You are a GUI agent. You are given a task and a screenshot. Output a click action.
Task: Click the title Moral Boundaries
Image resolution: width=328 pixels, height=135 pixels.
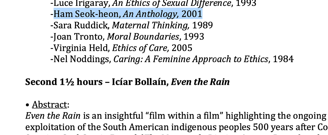tap(143, 37)
